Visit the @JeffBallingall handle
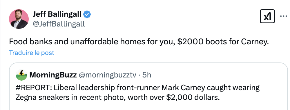The width and height of the screenshot is (290, 110). coord(59,24)
